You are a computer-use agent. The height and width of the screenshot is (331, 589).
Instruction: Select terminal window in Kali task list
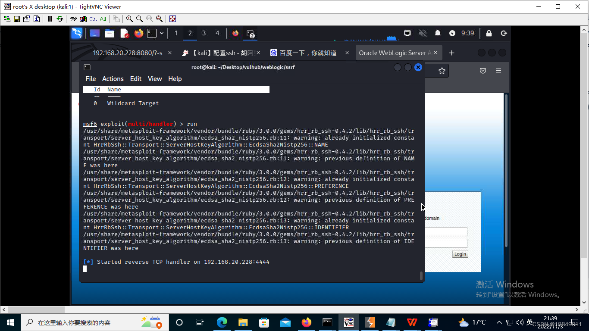coord(250,34)
